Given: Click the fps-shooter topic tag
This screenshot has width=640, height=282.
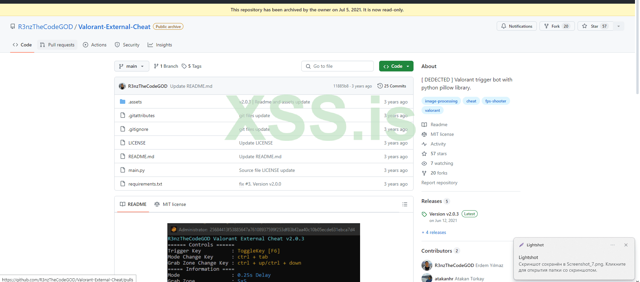Looking at the screenshot, I should [x=496, y=101].
